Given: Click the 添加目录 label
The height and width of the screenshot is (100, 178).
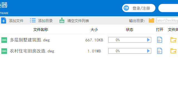Looking at the screenshot, I should tap(45, 21).
